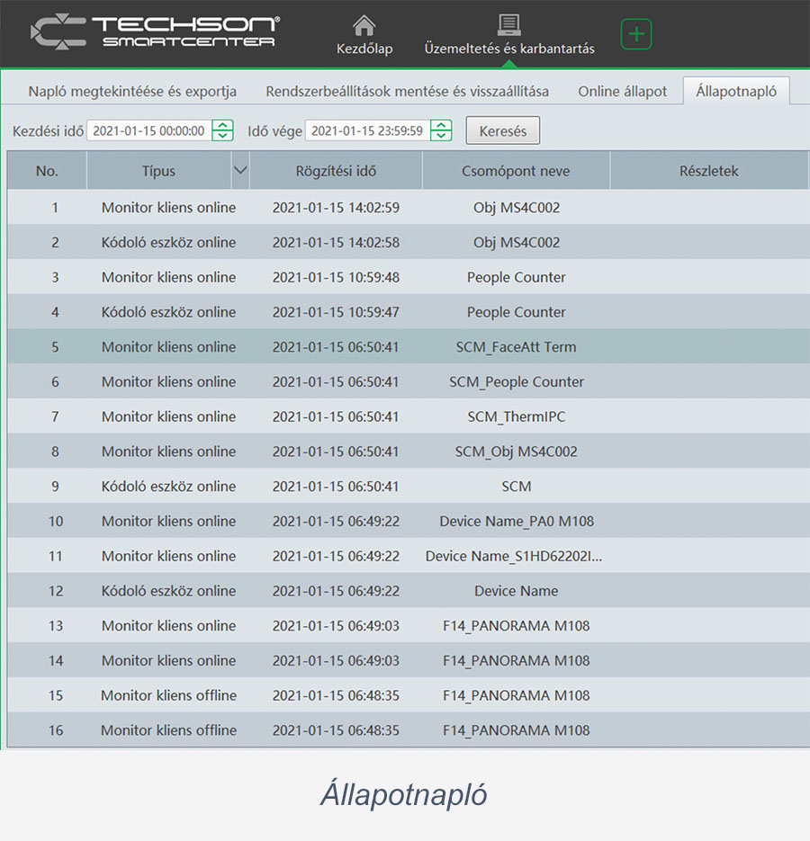Click timestamp "2021-01-15 10:59:47"

(x=336, y=312)
